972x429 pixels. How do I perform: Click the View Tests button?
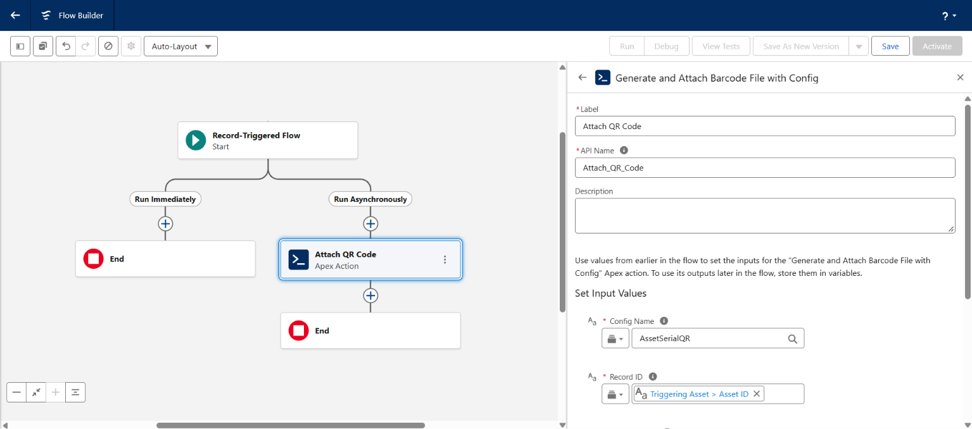[x=721, y=46]
